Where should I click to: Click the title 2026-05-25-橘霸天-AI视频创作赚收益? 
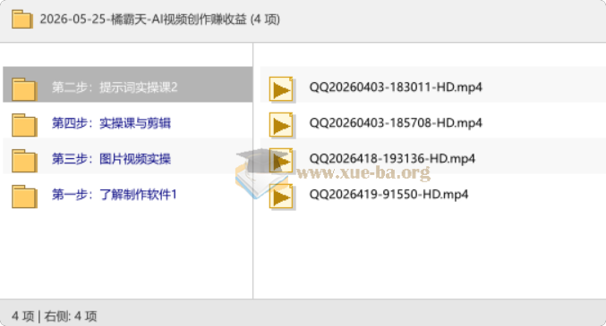pos(143,20)
